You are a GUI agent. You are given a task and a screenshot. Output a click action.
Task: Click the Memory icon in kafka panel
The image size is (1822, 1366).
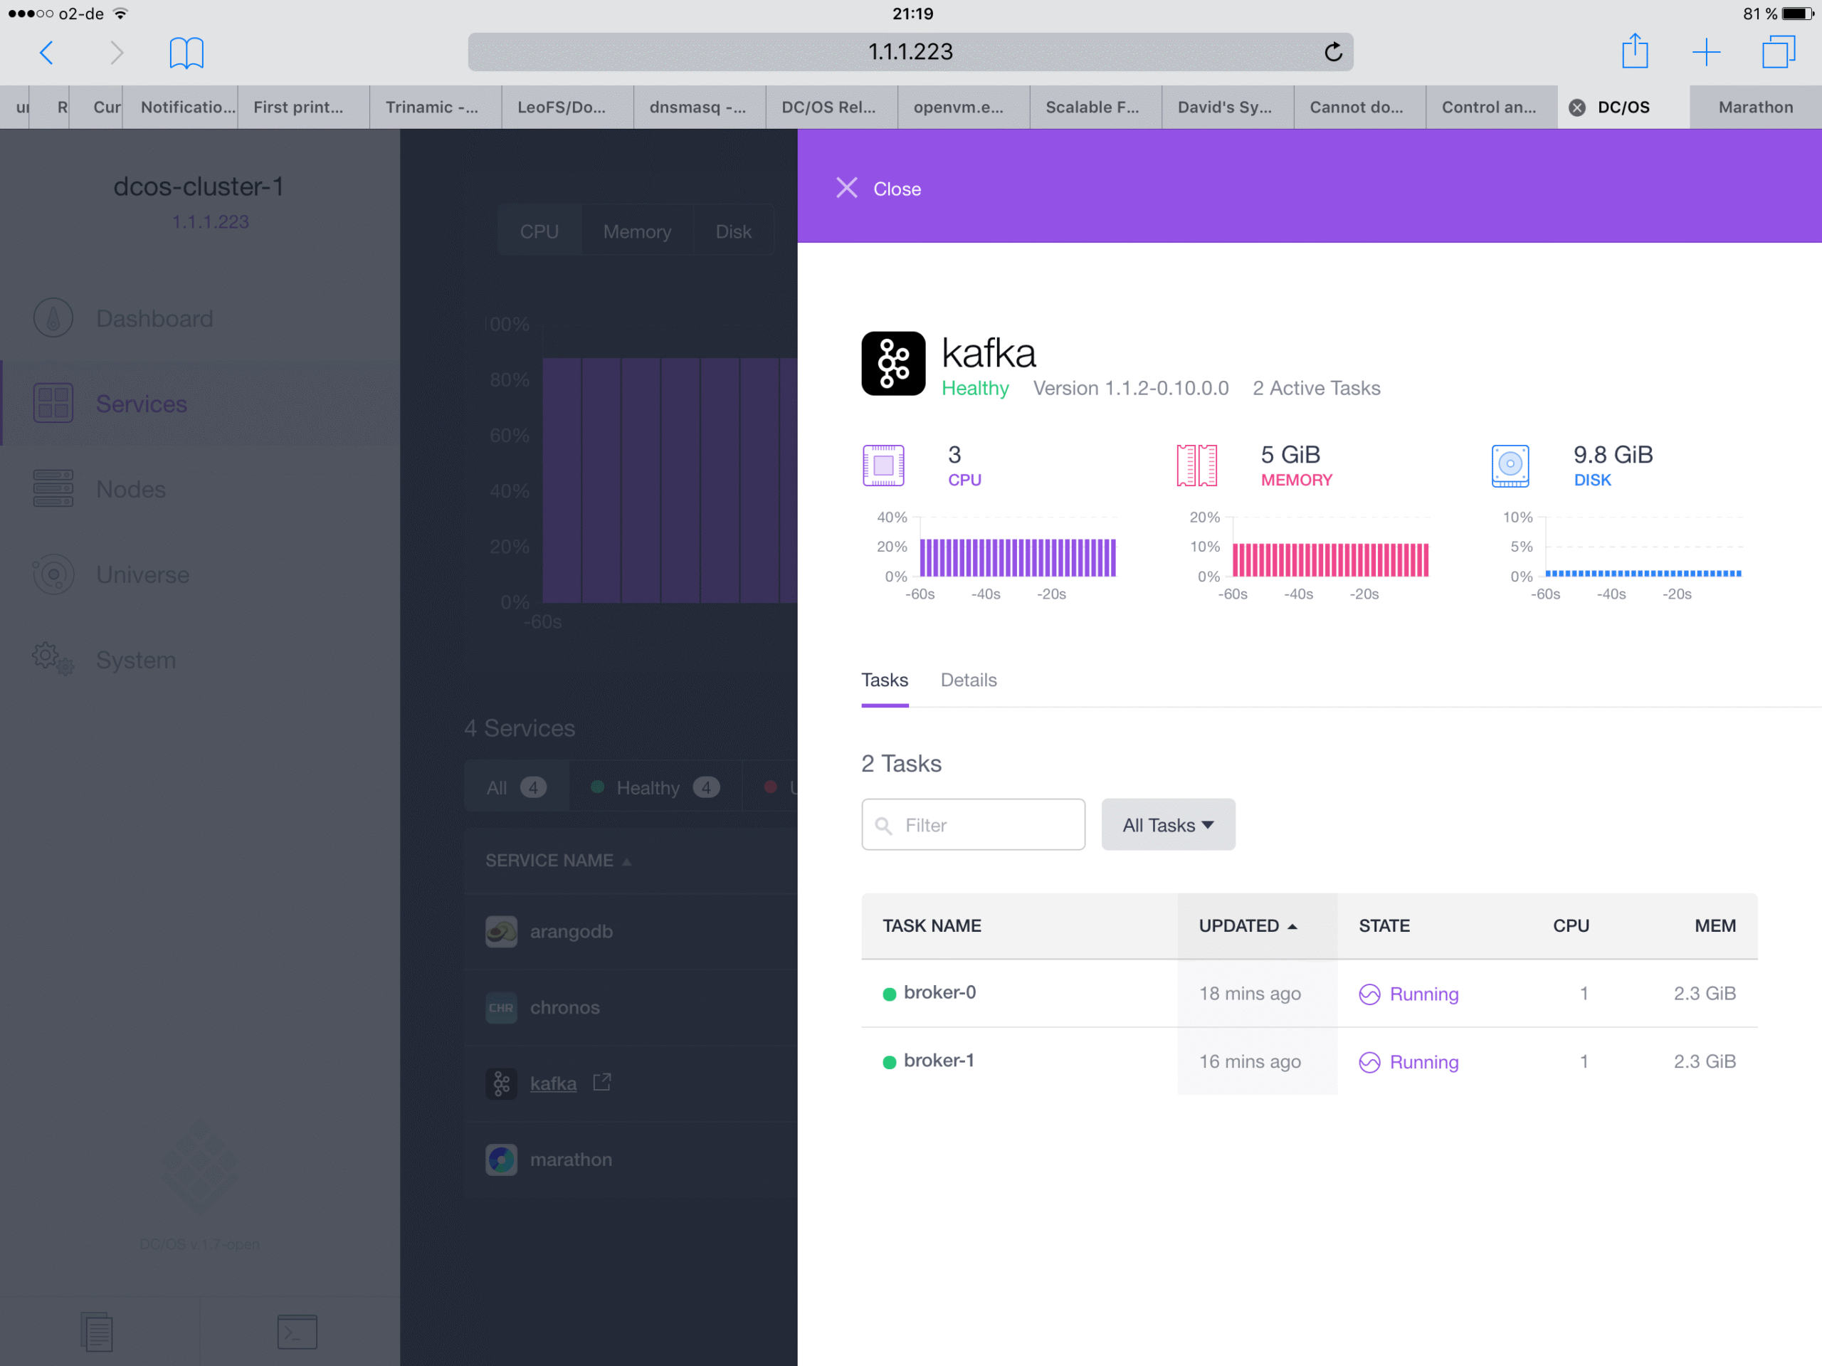[x=1196, y=466]
